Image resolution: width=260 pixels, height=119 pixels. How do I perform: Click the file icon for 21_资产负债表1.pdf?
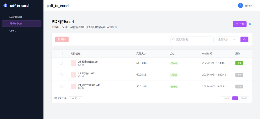pyautogui.click(x=73, y=86)
